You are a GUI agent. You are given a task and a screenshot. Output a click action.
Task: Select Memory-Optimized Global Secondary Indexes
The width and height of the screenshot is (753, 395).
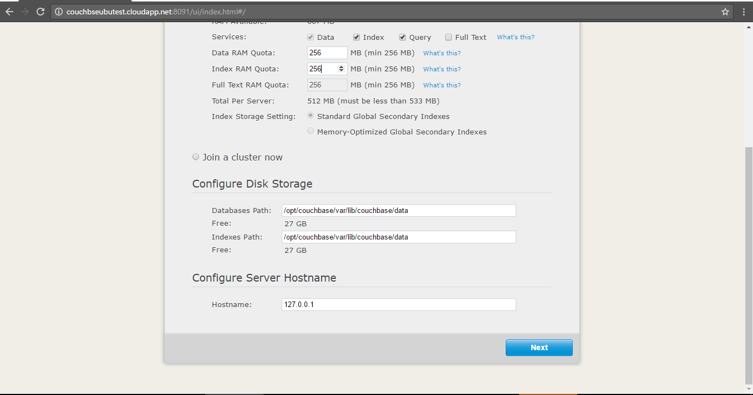point(311,131)
